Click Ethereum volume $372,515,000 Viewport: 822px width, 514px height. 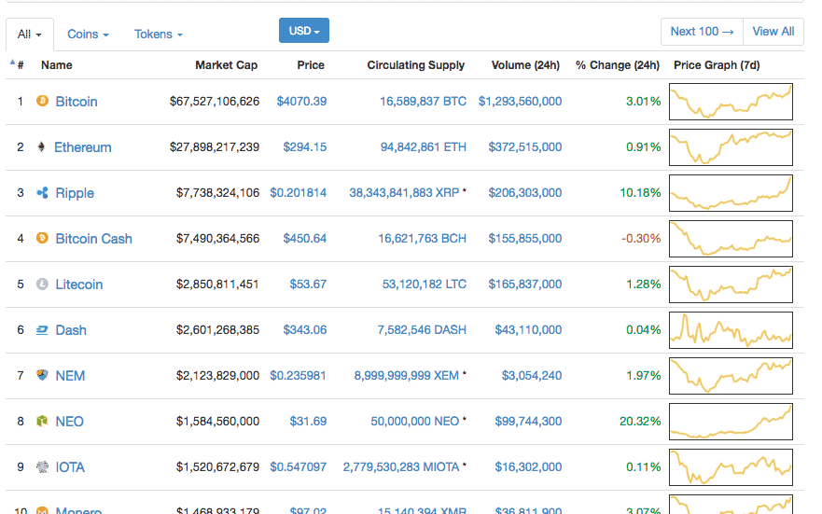525,146
